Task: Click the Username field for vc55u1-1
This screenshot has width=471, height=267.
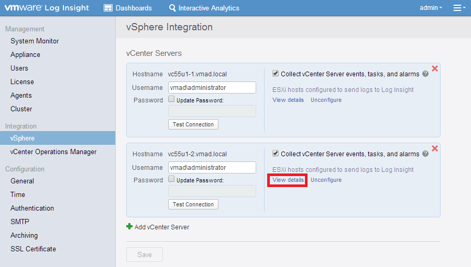Action: tap(212, 88)
